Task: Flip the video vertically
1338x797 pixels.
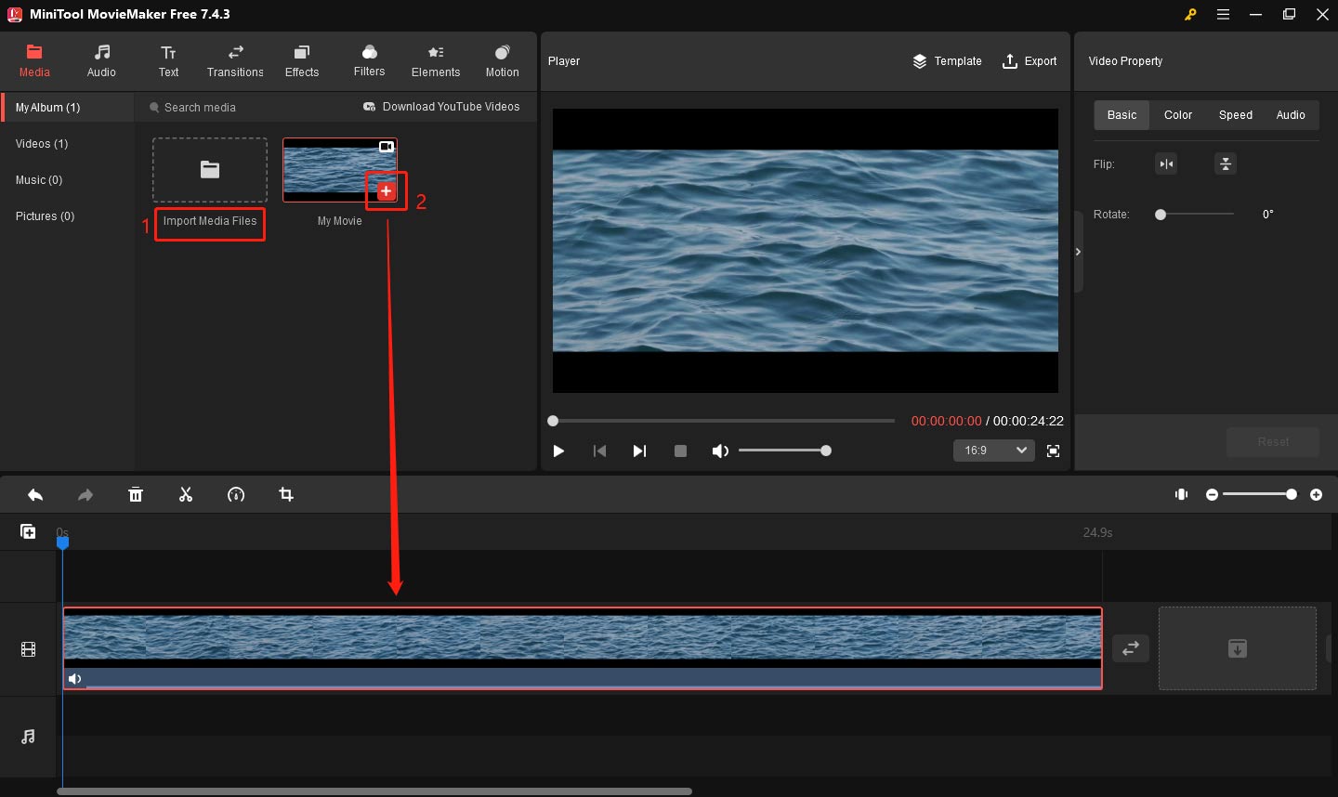Action: tap(1226, 164)
